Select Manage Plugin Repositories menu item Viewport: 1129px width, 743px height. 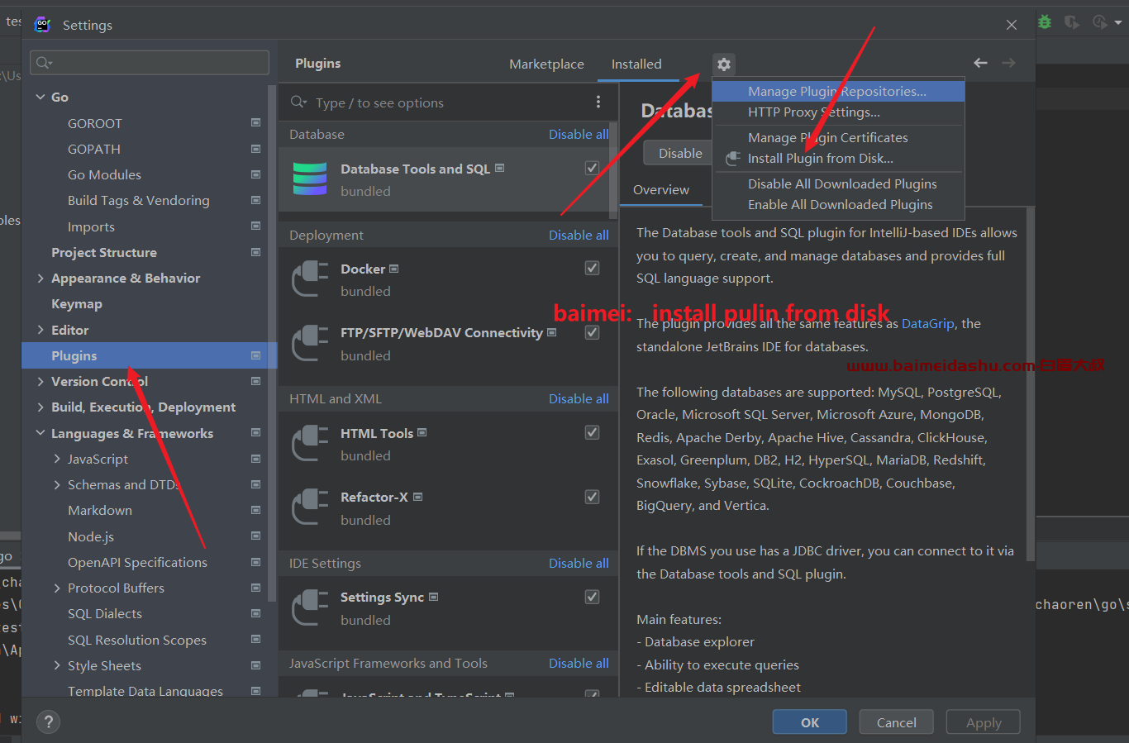click(838, 91)
